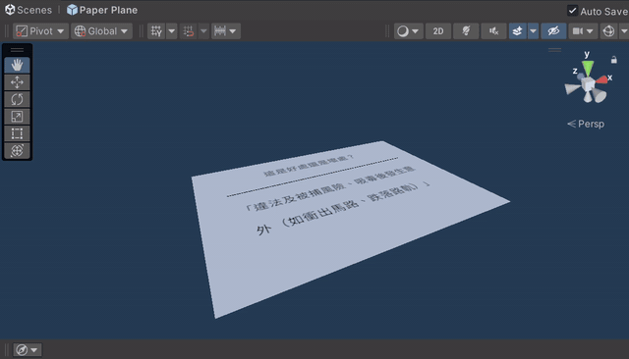Expand grid snapping options arrow

pyautogui.click(x=203, y=31)
